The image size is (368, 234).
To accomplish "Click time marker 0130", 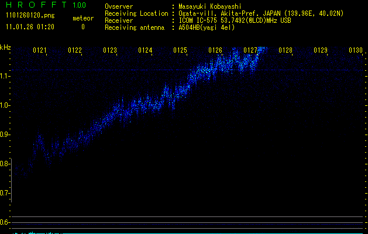I will coord(356,50).
